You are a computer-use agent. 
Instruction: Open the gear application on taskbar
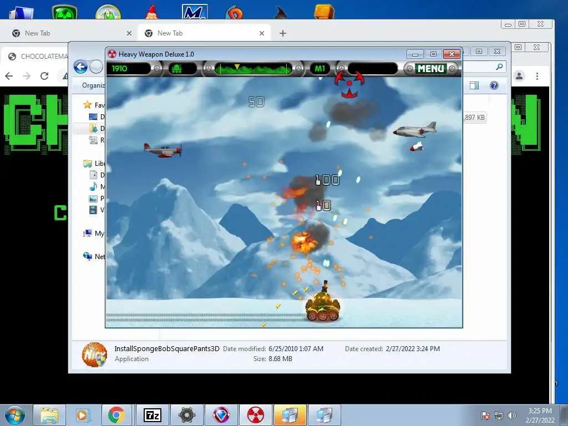tap(186, 415)
